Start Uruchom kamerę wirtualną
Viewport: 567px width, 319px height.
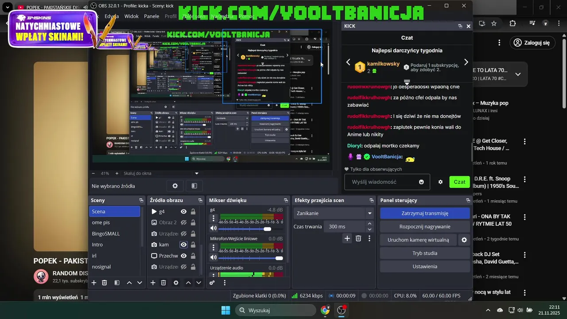click(x=418, y=240)
